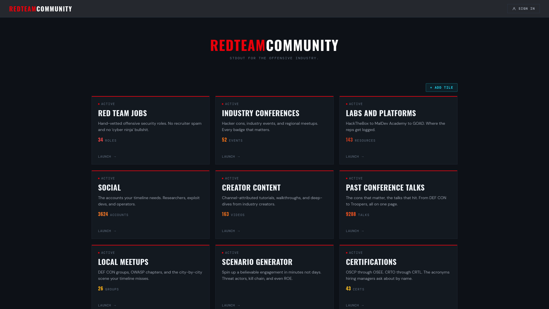This screenshot has height=309, width=549.
Task: Click the 'cons that matter' description
Action: tap(396, 201)
